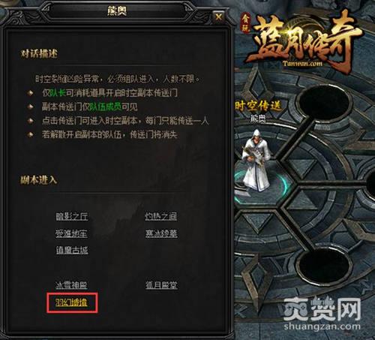Click the diamond bullet beside 点击传送门 line

coord(31,121)
